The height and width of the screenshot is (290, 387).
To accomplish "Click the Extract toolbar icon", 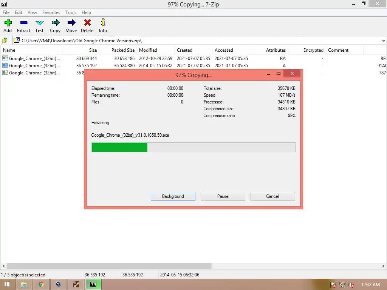I will [23, 26].
